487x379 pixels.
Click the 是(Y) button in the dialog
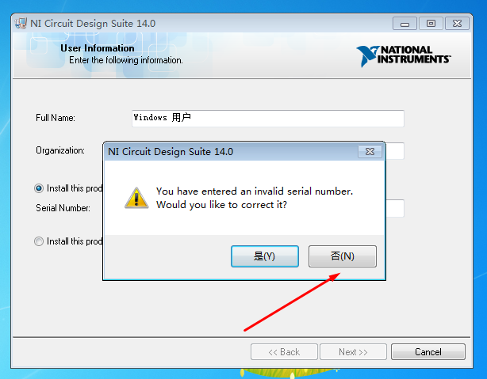265,256
